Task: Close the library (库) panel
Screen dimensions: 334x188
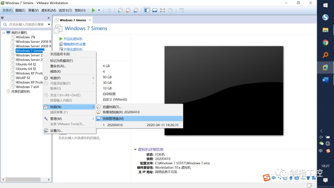Action: tap(49, 18)
